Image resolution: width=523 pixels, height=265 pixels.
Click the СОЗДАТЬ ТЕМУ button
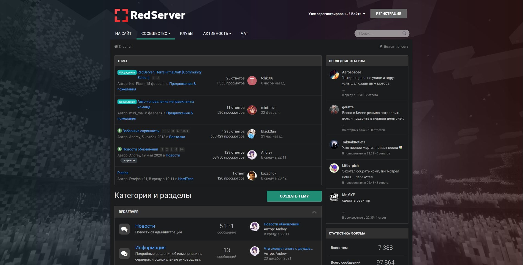click(294, 196)
